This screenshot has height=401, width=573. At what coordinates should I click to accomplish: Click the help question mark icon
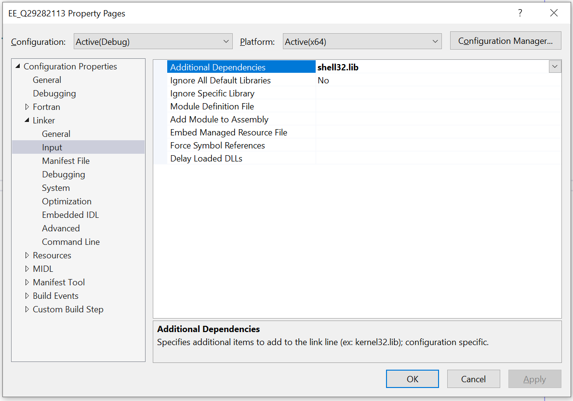520,13
